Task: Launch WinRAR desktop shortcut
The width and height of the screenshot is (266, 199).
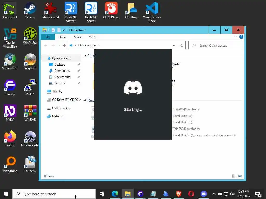Action: pyautogui.click(x=30, y=113)
